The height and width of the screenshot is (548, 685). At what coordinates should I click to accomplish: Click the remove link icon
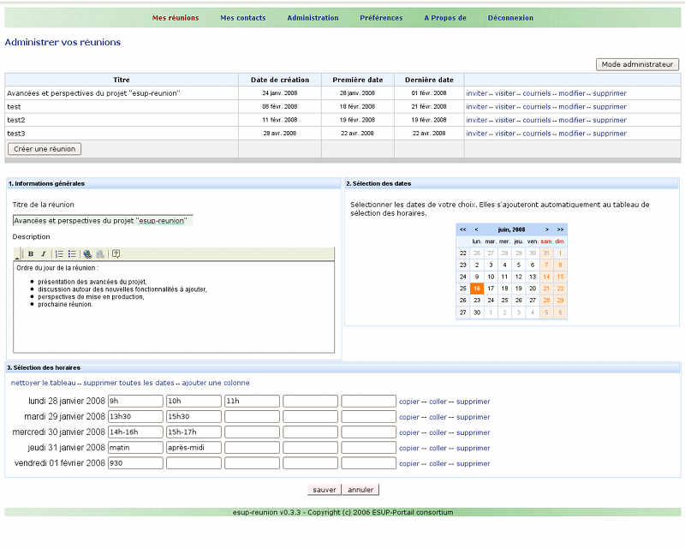tap(100, 254)
